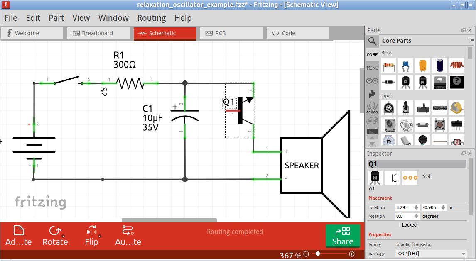Image resolution: width=476 pixels, height=261 pixels.
Task: Adjust the location X value stepper
Action: click(416, 207)
